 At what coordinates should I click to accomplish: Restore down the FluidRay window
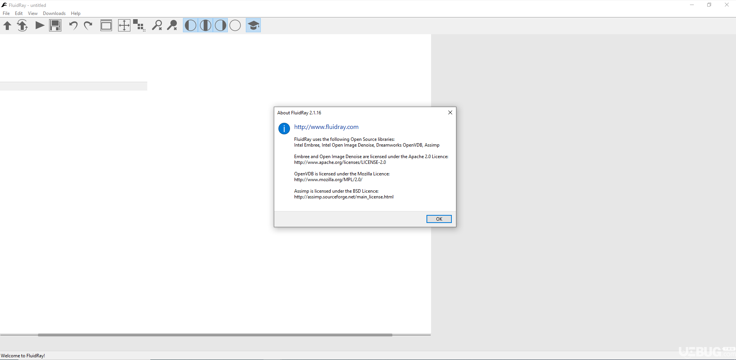tap(709, 5)
